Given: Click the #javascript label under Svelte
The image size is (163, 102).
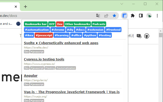Looking at the screenshot, I should pos(37,52).
